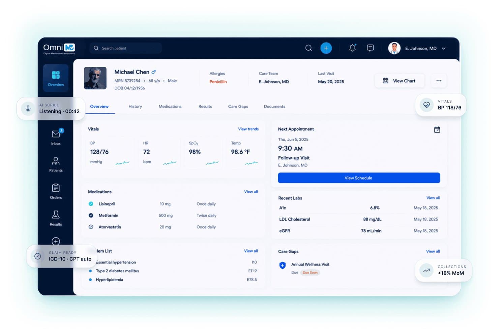Click View all in Medications
The height and width of the screenshot is (333, 499).
[251, 192]
